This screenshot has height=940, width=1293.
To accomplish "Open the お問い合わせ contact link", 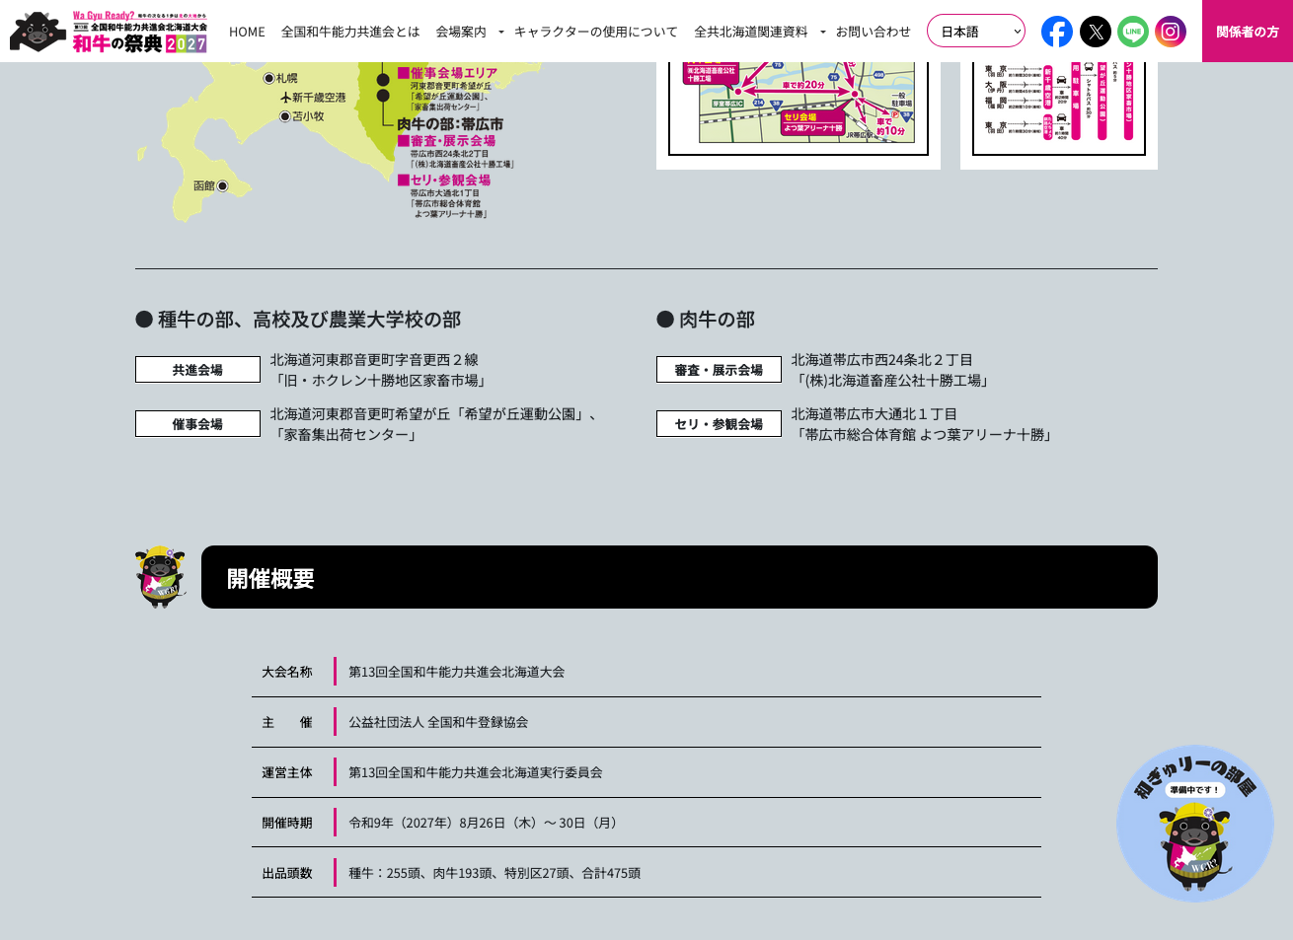I will [873, 32].
